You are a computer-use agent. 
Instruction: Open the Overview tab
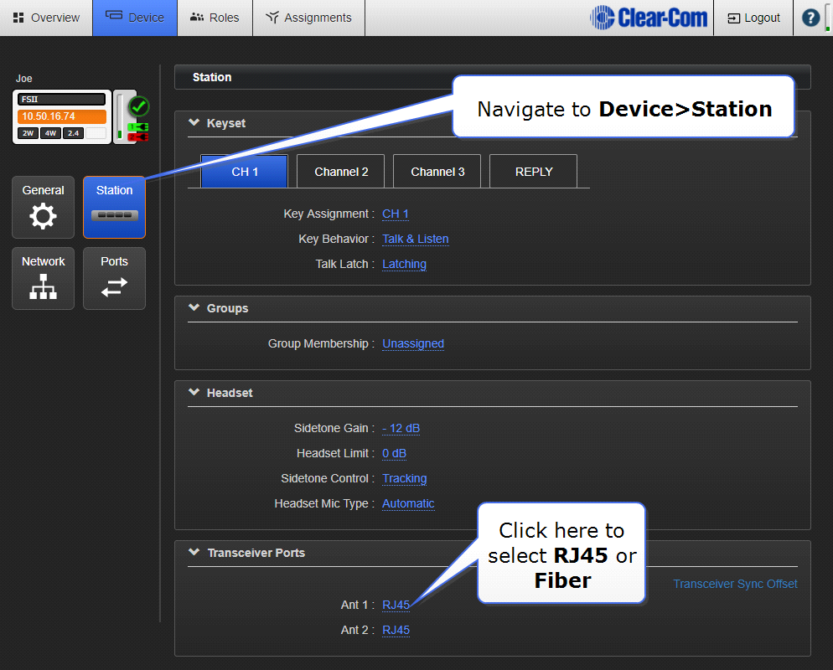[x=46, y=18]
